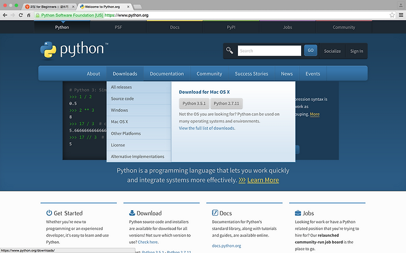Viewport: 406px width, 253px height.
Task: Open the PSF top navigation tab
Action: click(118, 27)
